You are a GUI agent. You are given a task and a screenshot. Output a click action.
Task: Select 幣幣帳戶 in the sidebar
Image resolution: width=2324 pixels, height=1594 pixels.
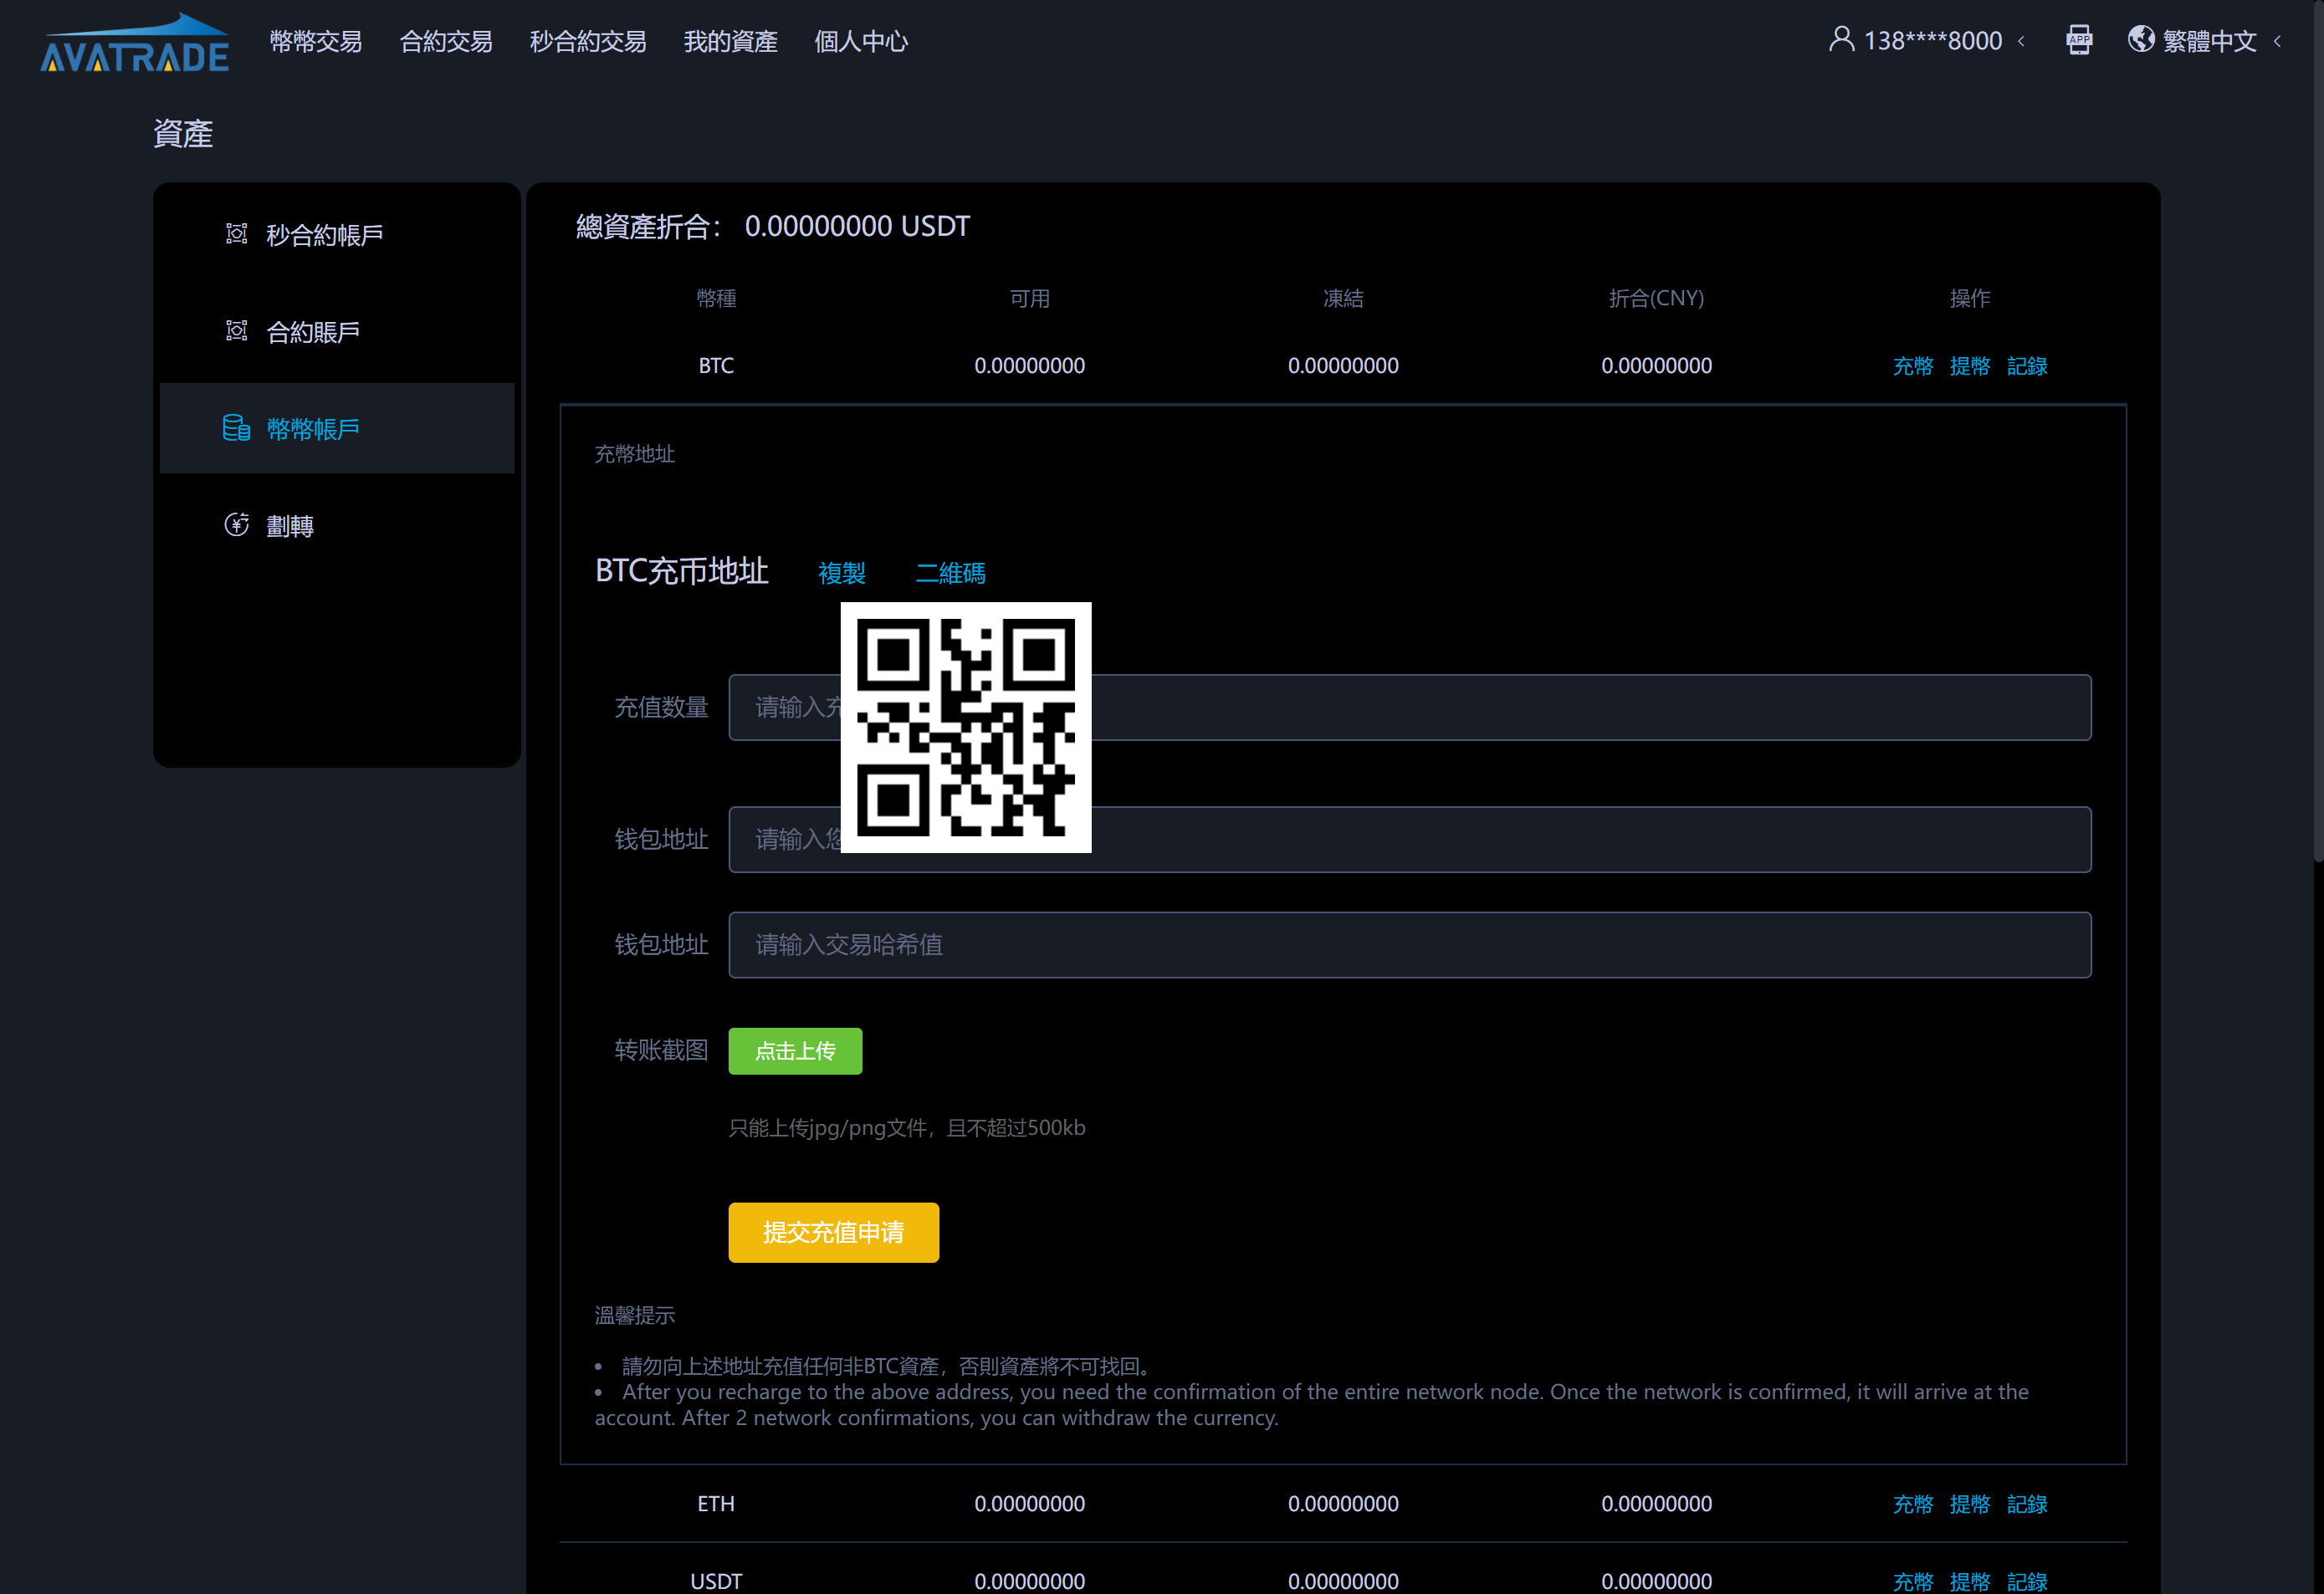coord(337,427)
